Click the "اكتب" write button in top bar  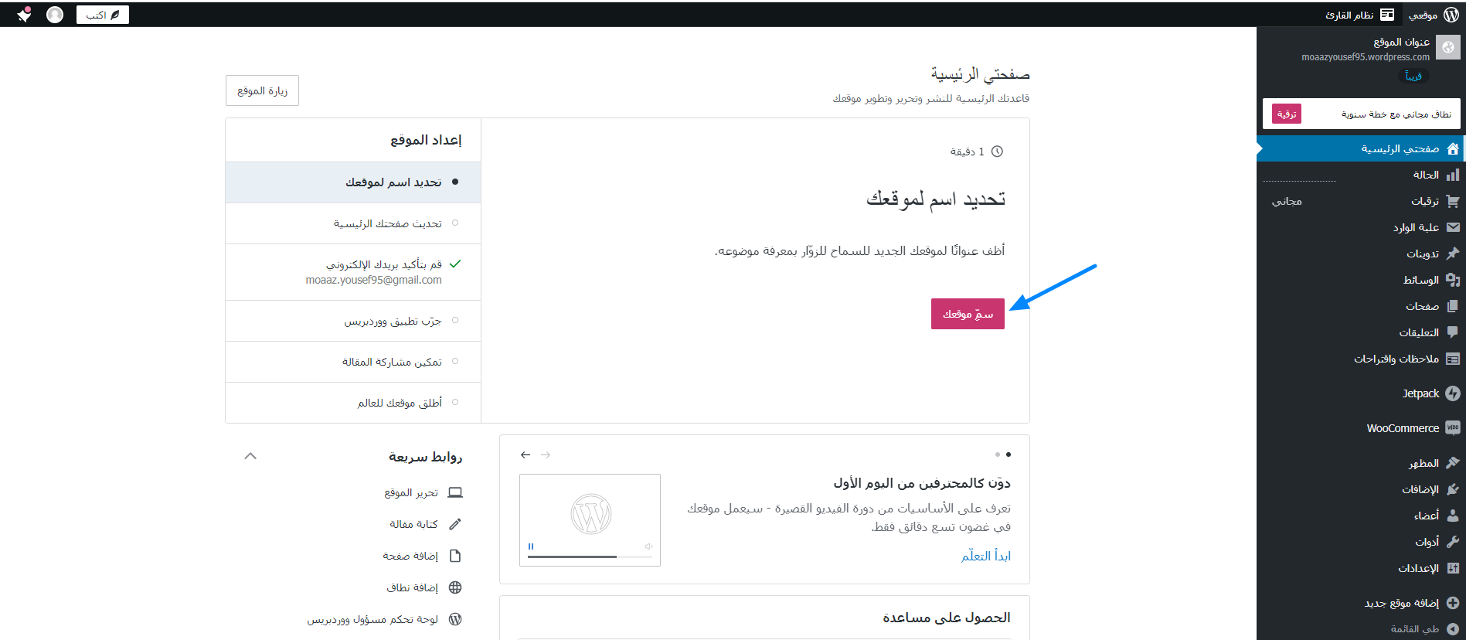pos(103,15)
